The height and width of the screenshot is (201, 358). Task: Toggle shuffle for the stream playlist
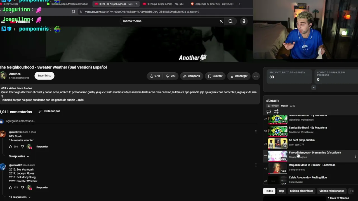point(276,111)
